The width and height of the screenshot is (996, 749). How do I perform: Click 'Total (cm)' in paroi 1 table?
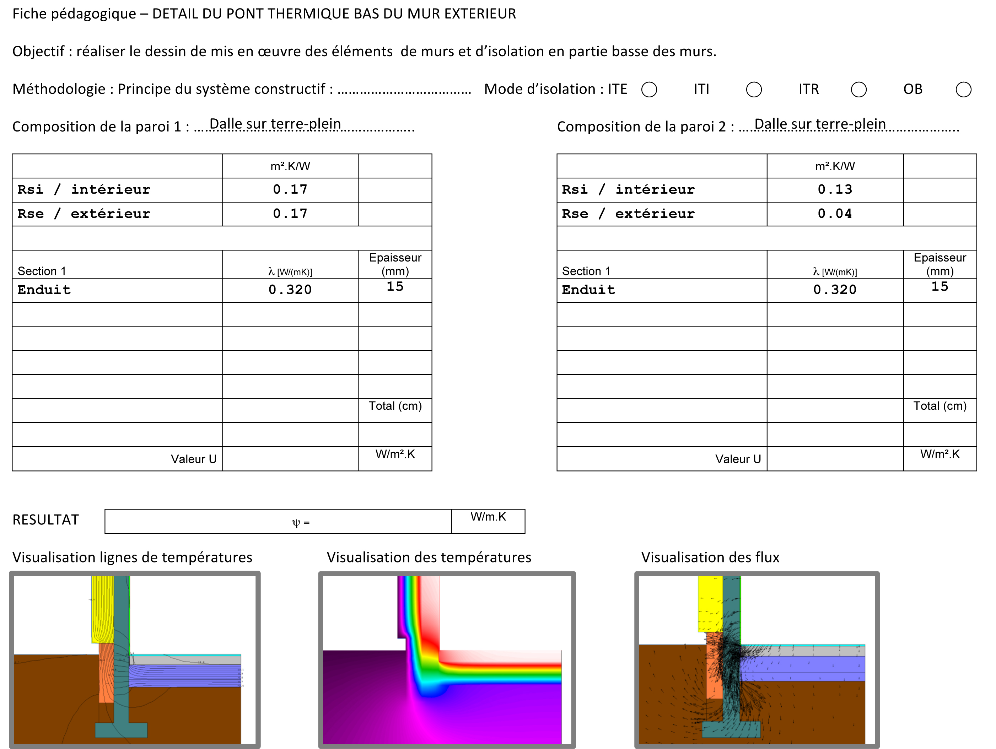[x=395, y=406]
